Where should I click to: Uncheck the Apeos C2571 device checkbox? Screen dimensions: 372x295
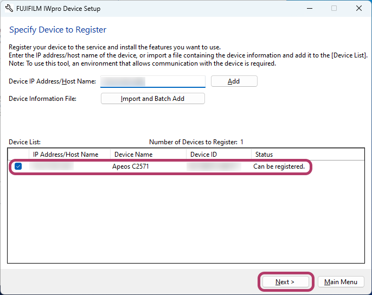point(18,166)
